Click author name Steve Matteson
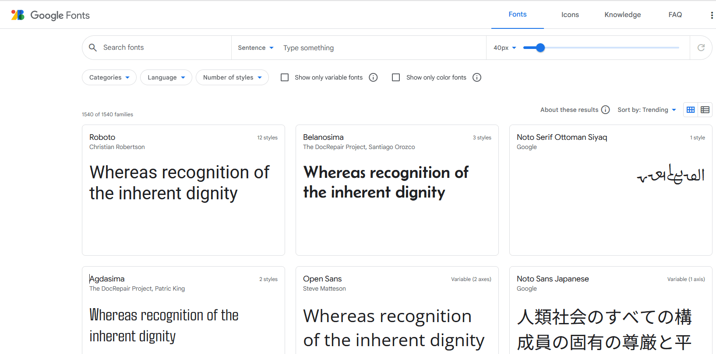The image size is (716, 354). click(x=324, y=288)
